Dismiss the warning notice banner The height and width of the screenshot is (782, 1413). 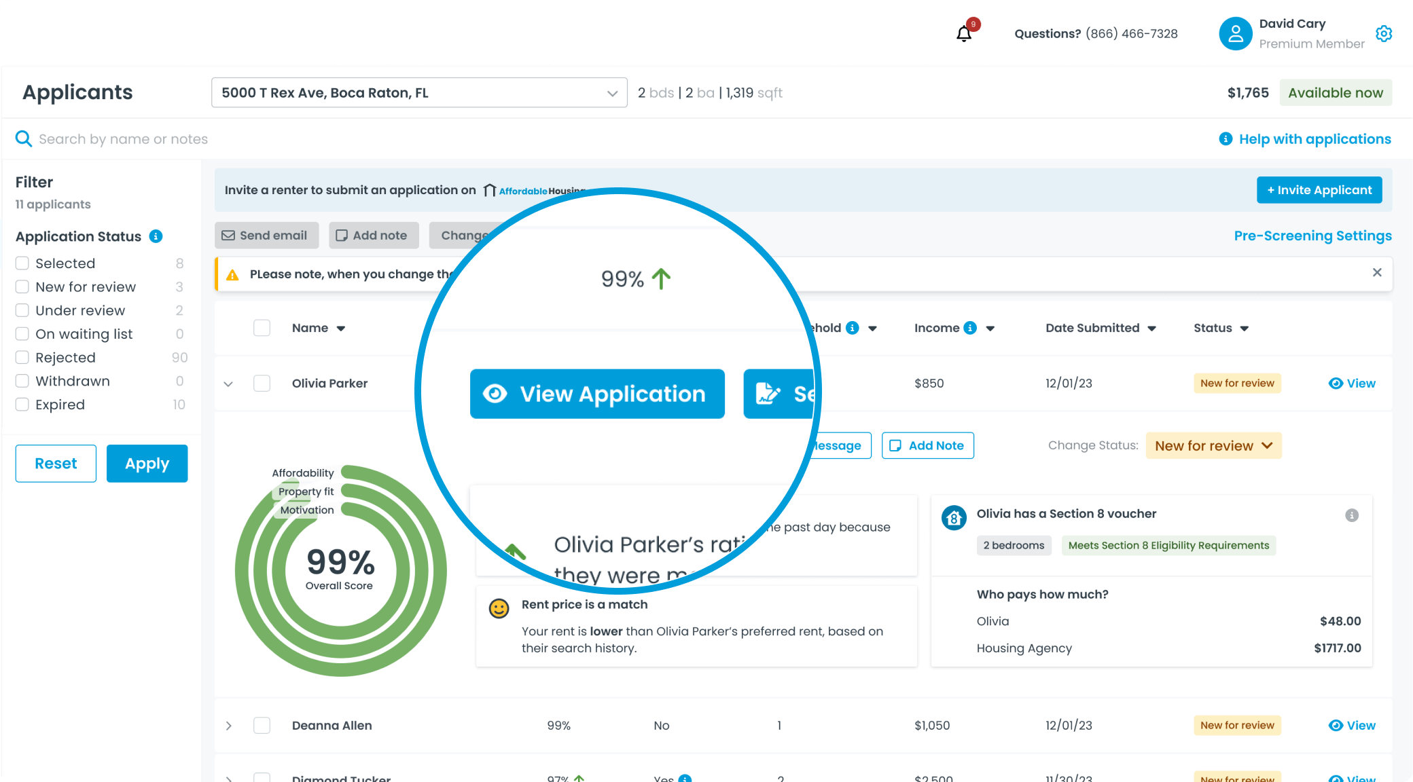(1376, 272)
